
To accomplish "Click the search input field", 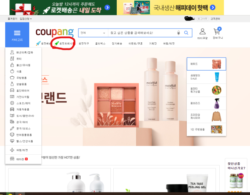I will coord(142,33).
